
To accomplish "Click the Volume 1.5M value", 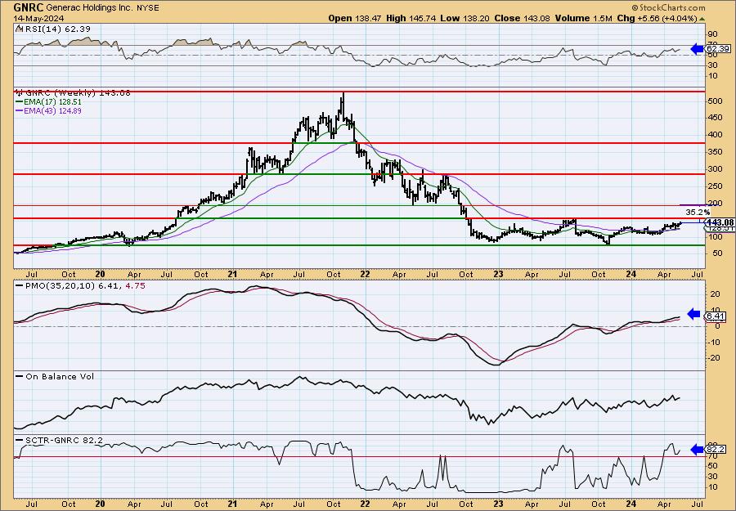I will point(583,18).
